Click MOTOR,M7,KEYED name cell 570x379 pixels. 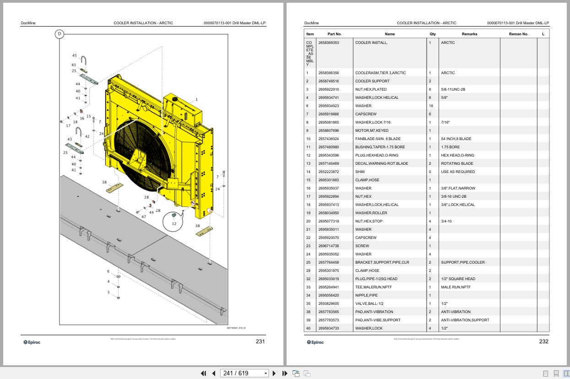pyautogui.click(x=373, y=130)
